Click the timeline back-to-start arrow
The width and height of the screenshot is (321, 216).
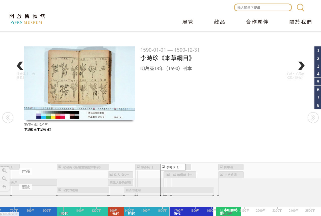[x=4, y=187]
